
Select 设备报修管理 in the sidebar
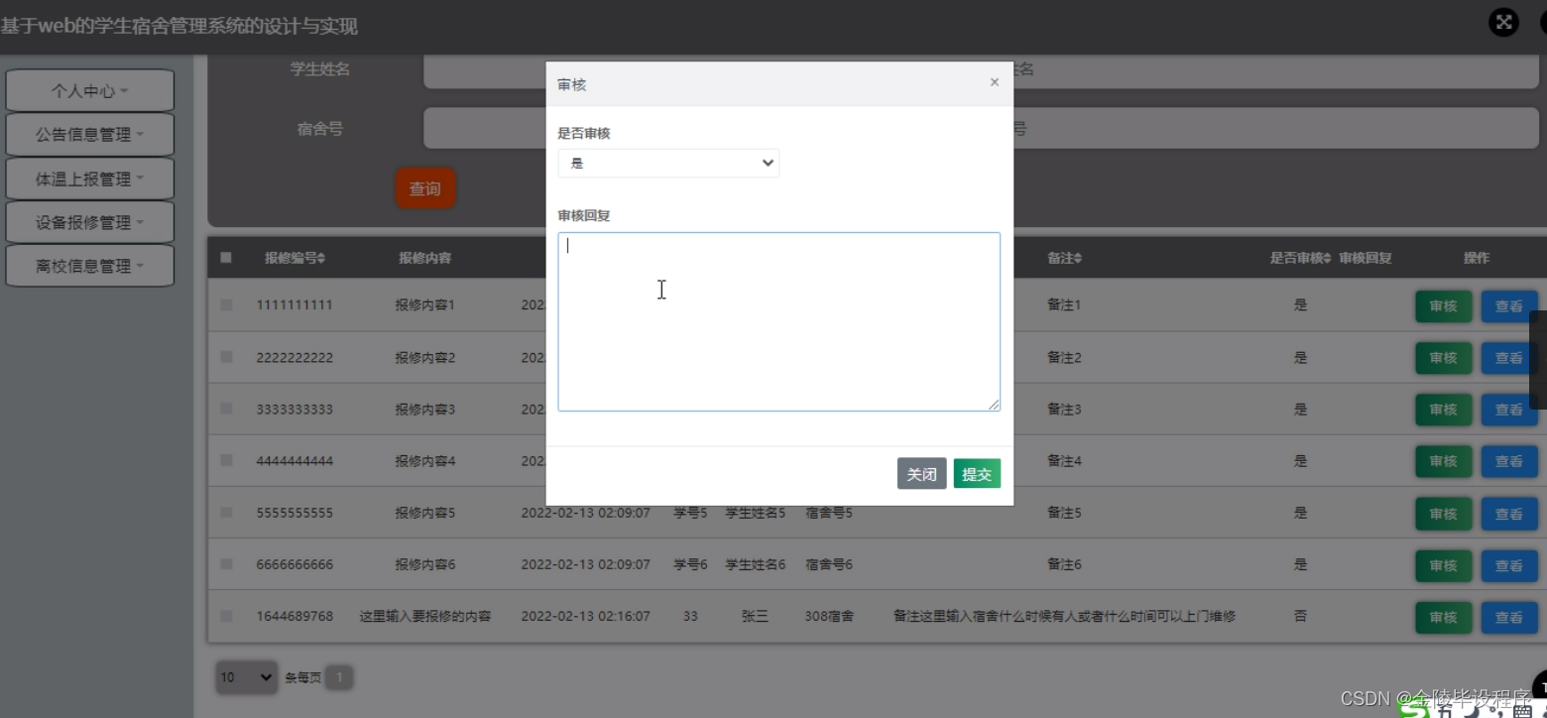89,221
